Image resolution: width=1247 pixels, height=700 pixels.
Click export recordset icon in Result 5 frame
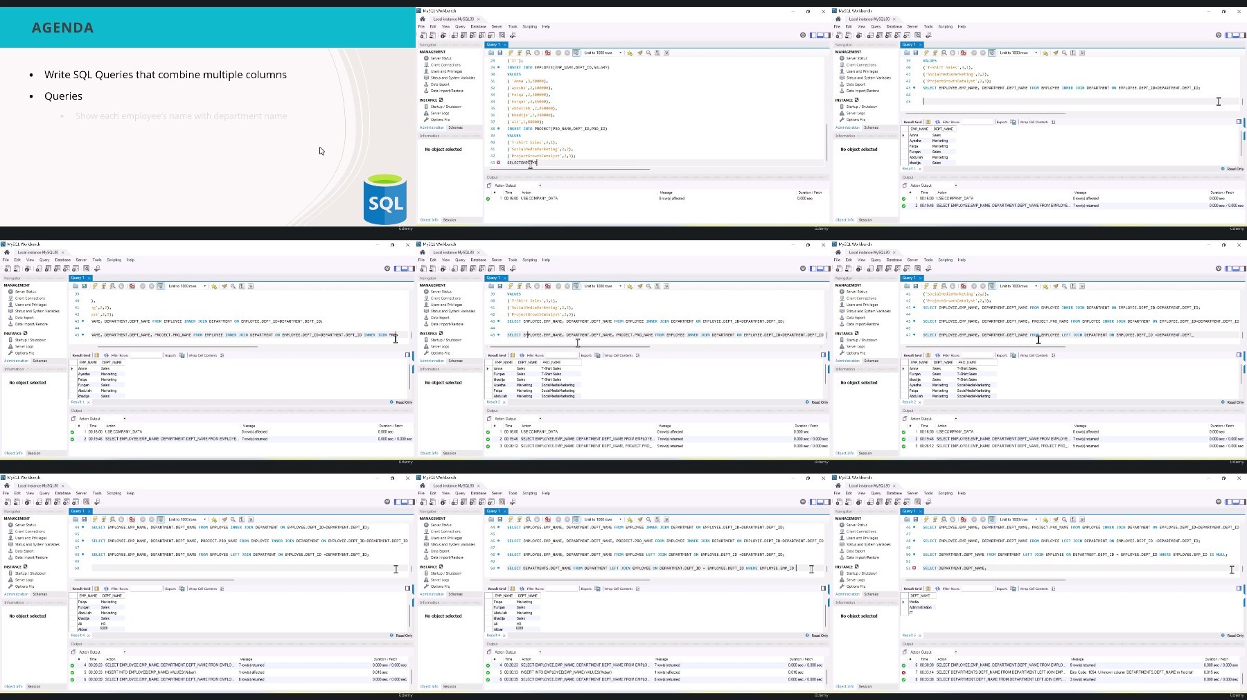pos(1014,589)
